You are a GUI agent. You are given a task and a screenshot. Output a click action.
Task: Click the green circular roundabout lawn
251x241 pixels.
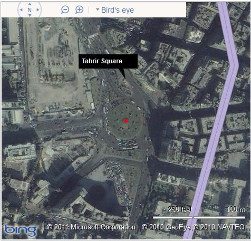(x=125, y=121)
